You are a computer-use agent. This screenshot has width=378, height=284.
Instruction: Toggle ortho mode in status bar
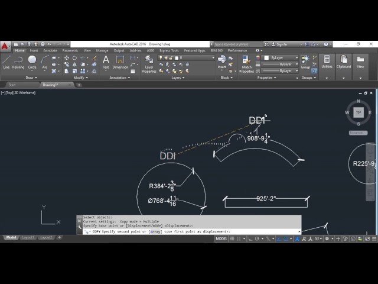pyautogui.click(x=250, y=239)
